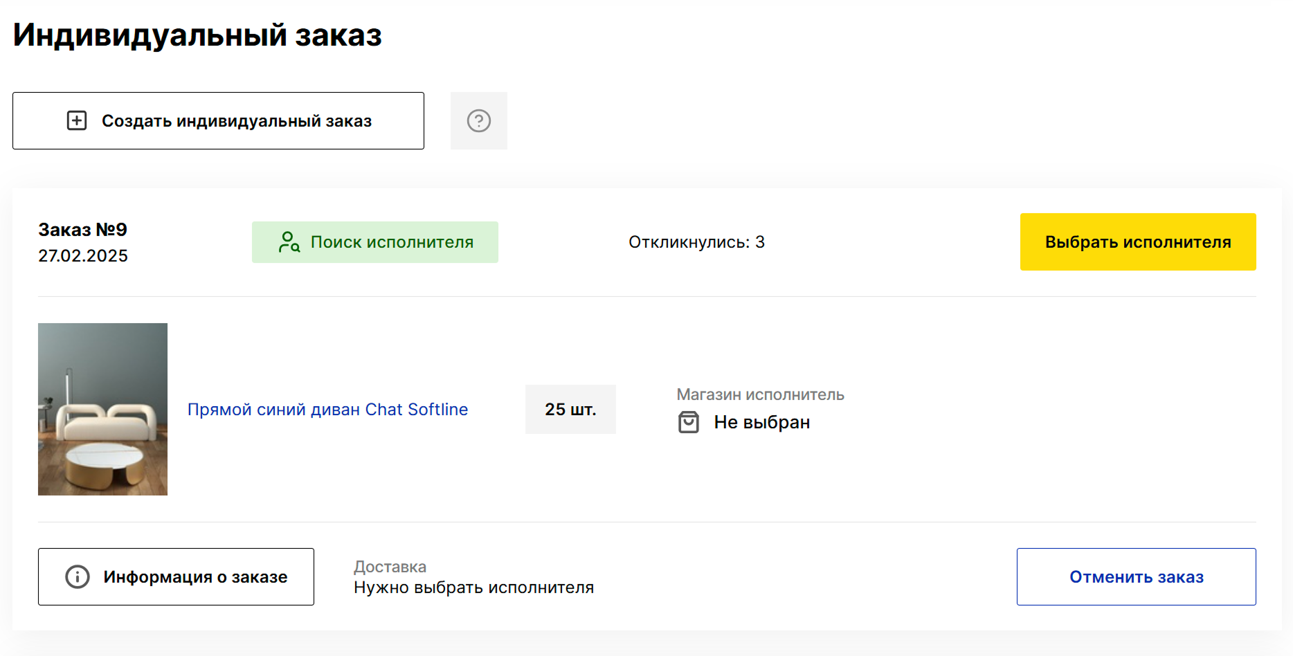This screenshot has height=656, width=1293.
Task: Open the Информация о заказе button label
Action: 195,576
